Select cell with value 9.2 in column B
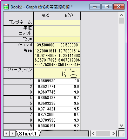This screenshot has width=128, height=140. 69,126
